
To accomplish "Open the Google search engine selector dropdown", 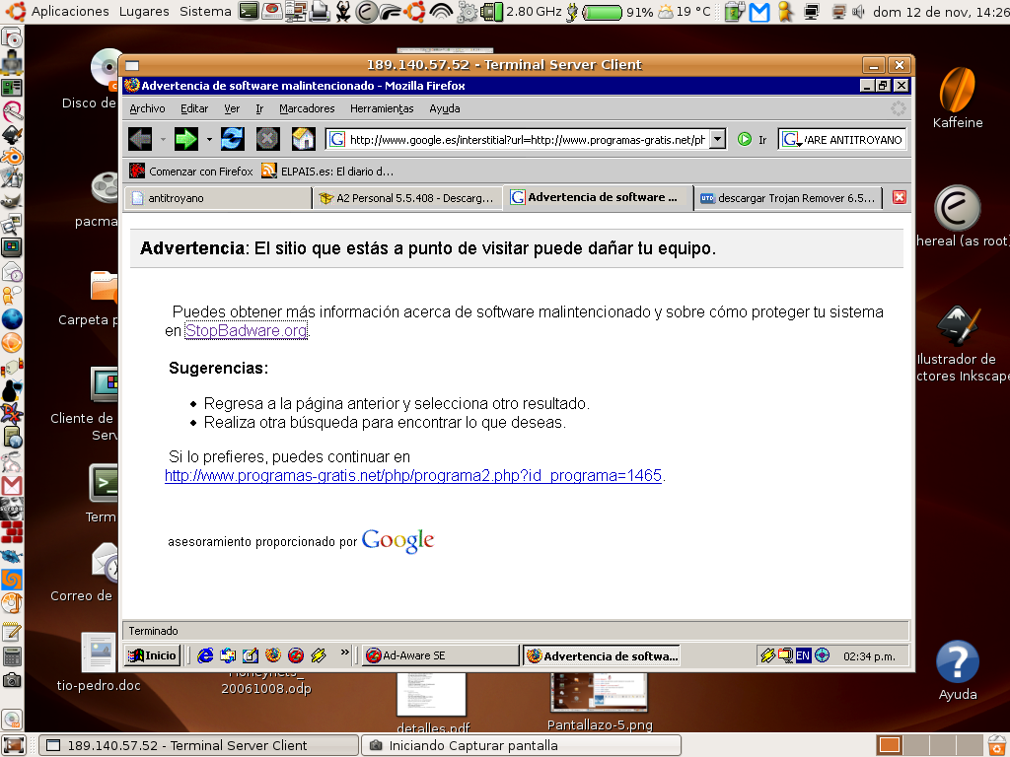I will tap(792, 139).
